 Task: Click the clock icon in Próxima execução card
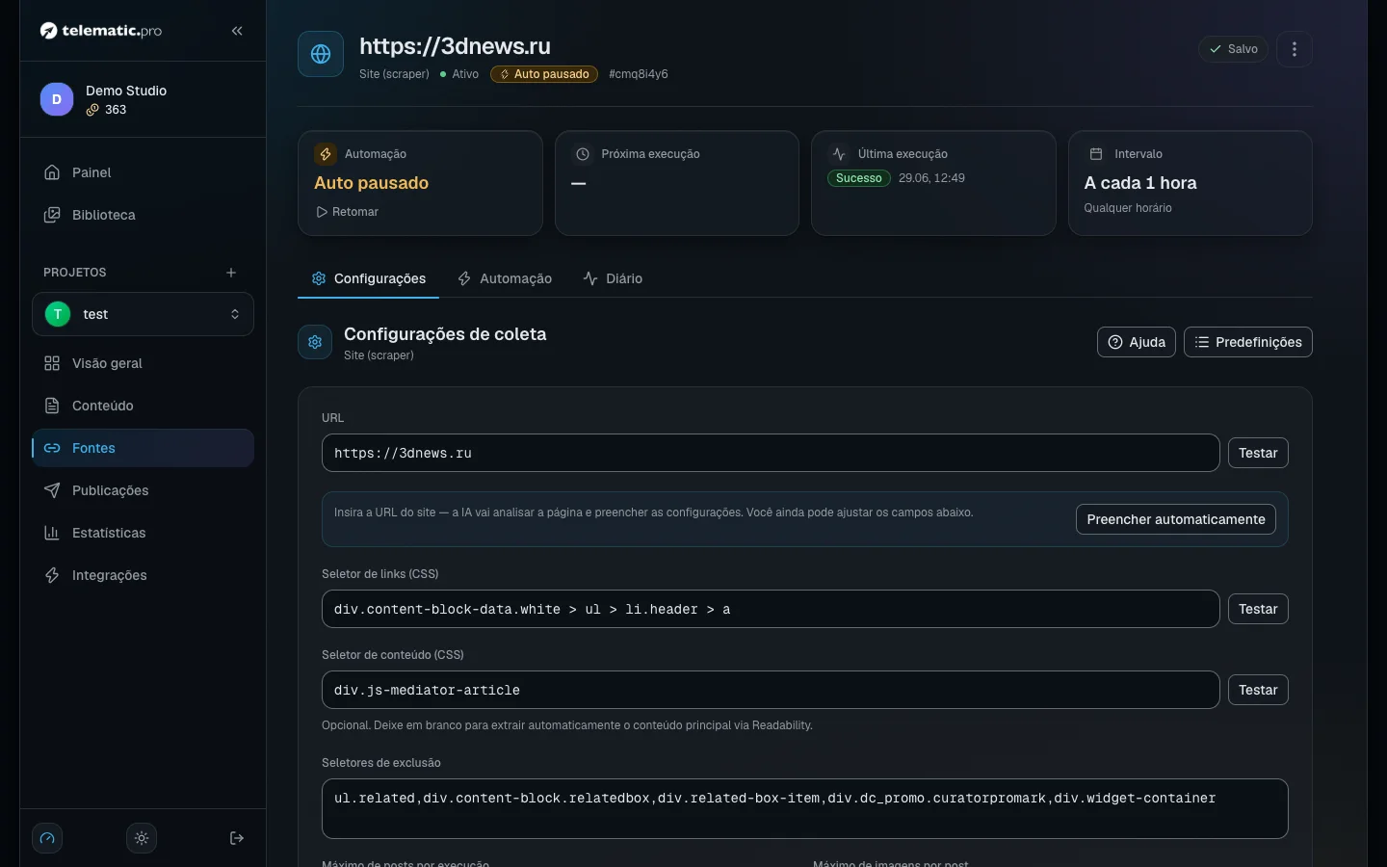(x=582, y=154)
